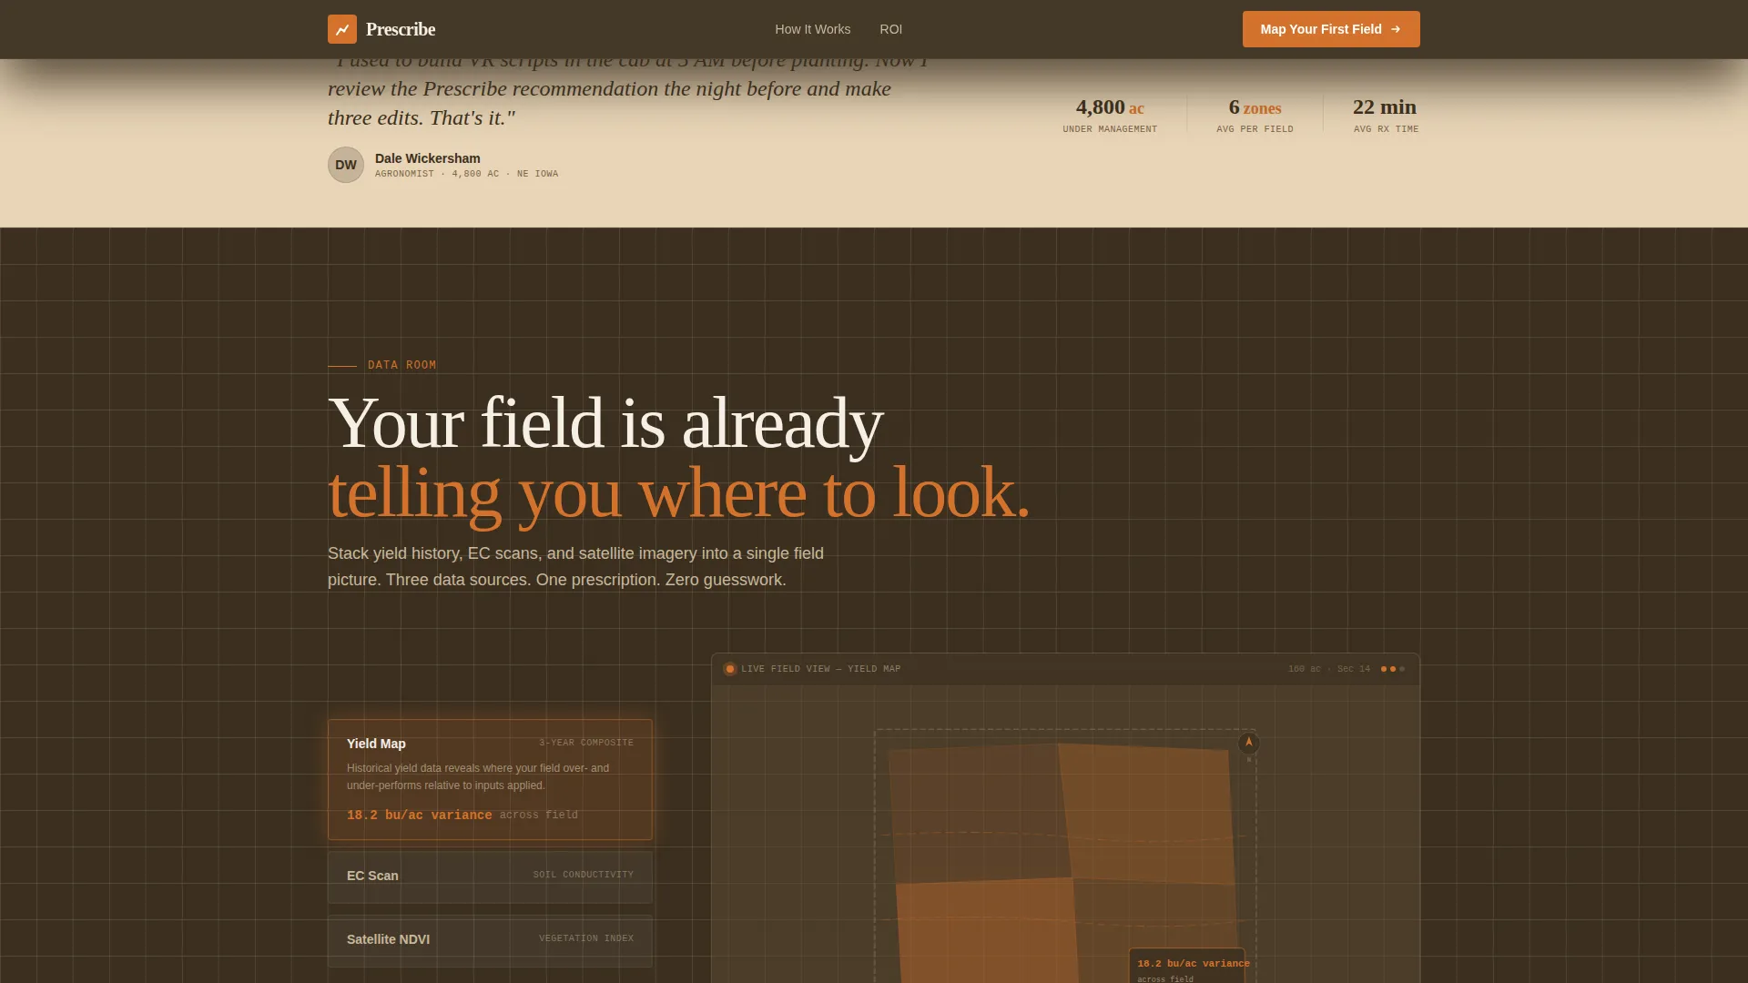The image size is (1748, 983).
Task: Click the arrow icon in Map Your First Field
Action: click(x=1396, y=29)
